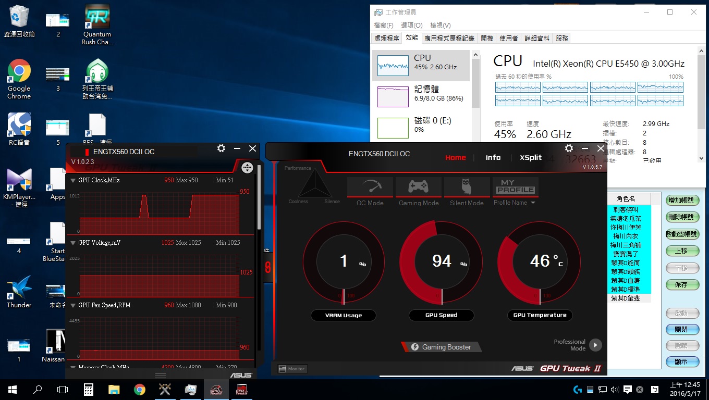
Task: Select Gaming Mode gamepad icon
Action: point(419,187)
